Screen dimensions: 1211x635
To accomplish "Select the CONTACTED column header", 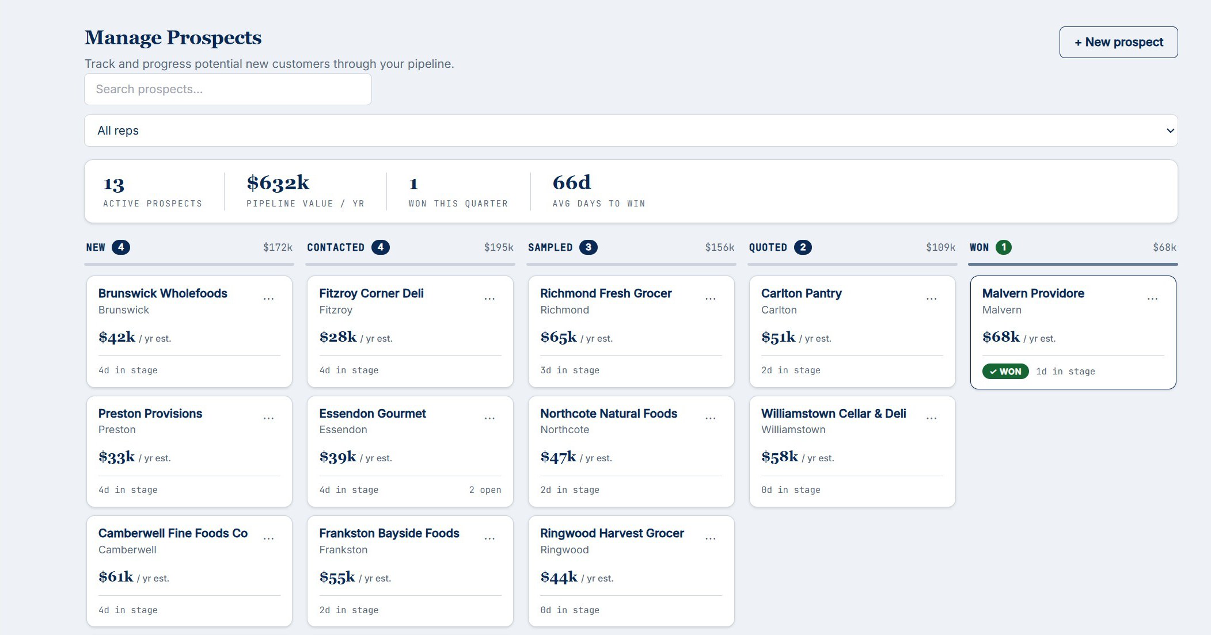I will tap(336, 247).
